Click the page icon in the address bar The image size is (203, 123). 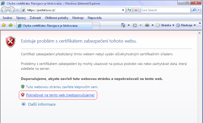point(24,10)
